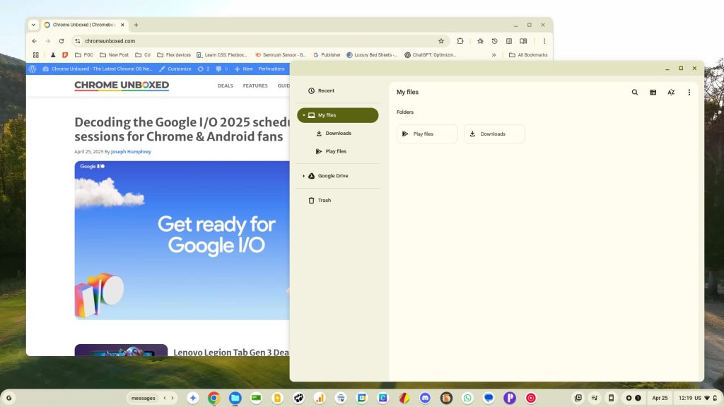Bookmark this page with the star
Viewport: 724px width, 407px height.
click(441, 41)
